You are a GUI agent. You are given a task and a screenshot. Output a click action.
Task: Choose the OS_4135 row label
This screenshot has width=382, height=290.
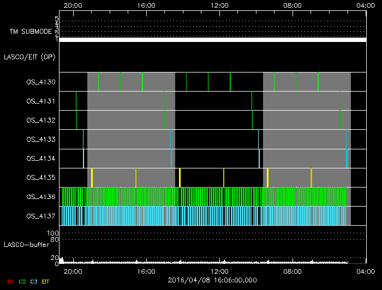[40, 177]
